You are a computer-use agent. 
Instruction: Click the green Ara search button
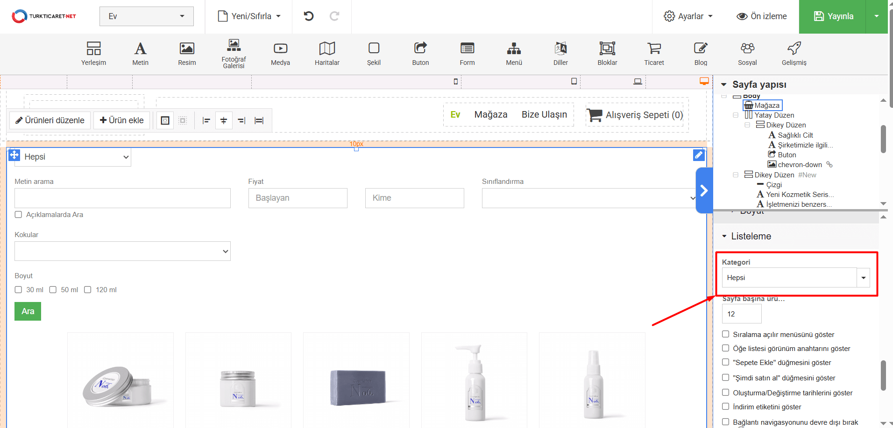pyautogui.click(x=28, y=311)
